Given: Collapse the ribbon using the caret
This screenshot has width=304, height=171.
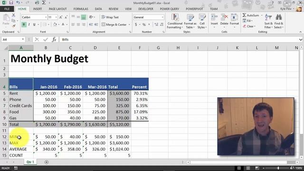Looking at the screenshot, I should (301, 32).
